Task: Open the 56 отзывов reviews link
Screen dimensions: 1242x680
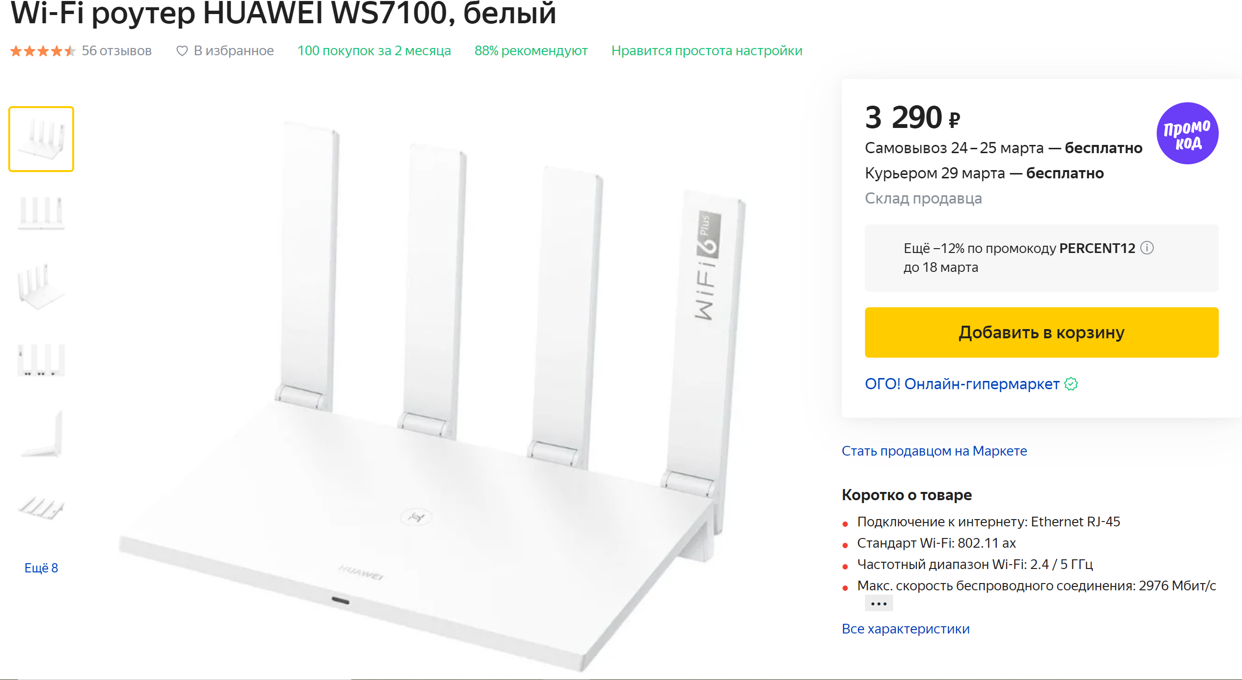Action: pyautogui.click(x=116, y=51)
